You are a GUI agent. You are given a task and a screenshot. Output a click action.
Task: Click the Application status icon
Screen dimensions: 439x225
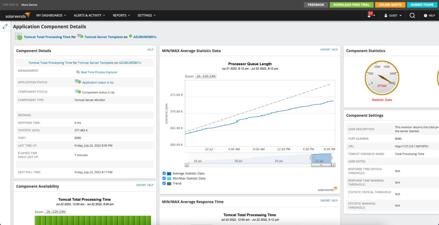(x=78, y=82)
